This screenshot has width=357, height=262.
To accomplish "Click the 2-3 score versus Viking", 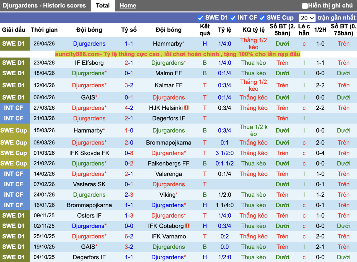I will point(129,195).
